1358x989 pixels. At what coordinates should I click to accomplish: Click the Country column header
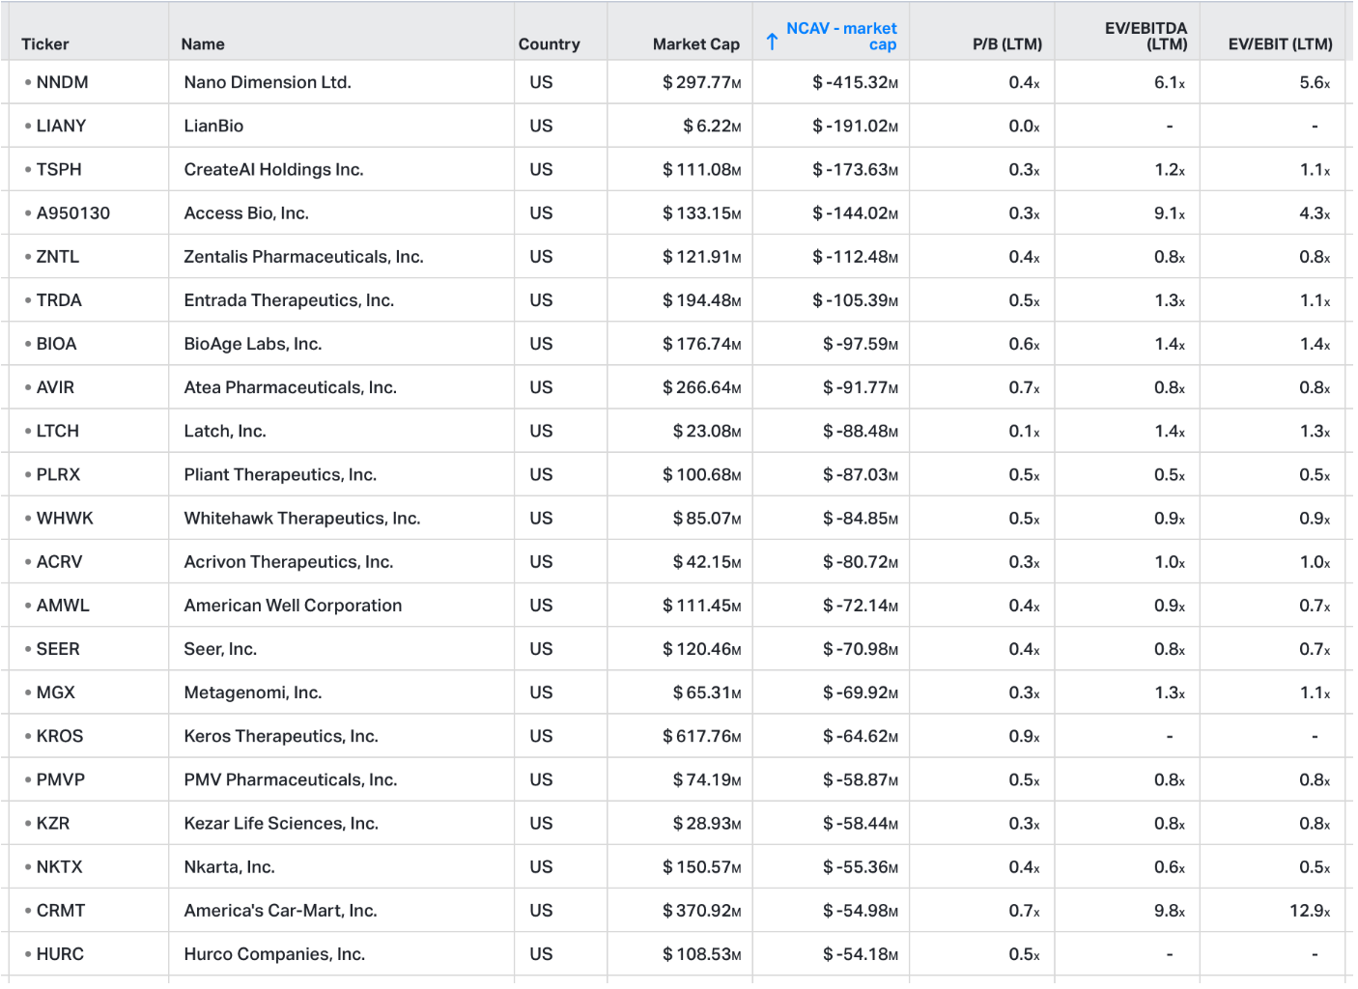[x=549, y=44]
